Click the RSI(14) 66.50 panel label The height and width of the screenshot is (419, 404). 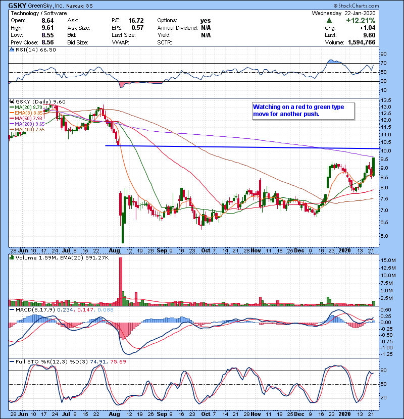point(35,49)
